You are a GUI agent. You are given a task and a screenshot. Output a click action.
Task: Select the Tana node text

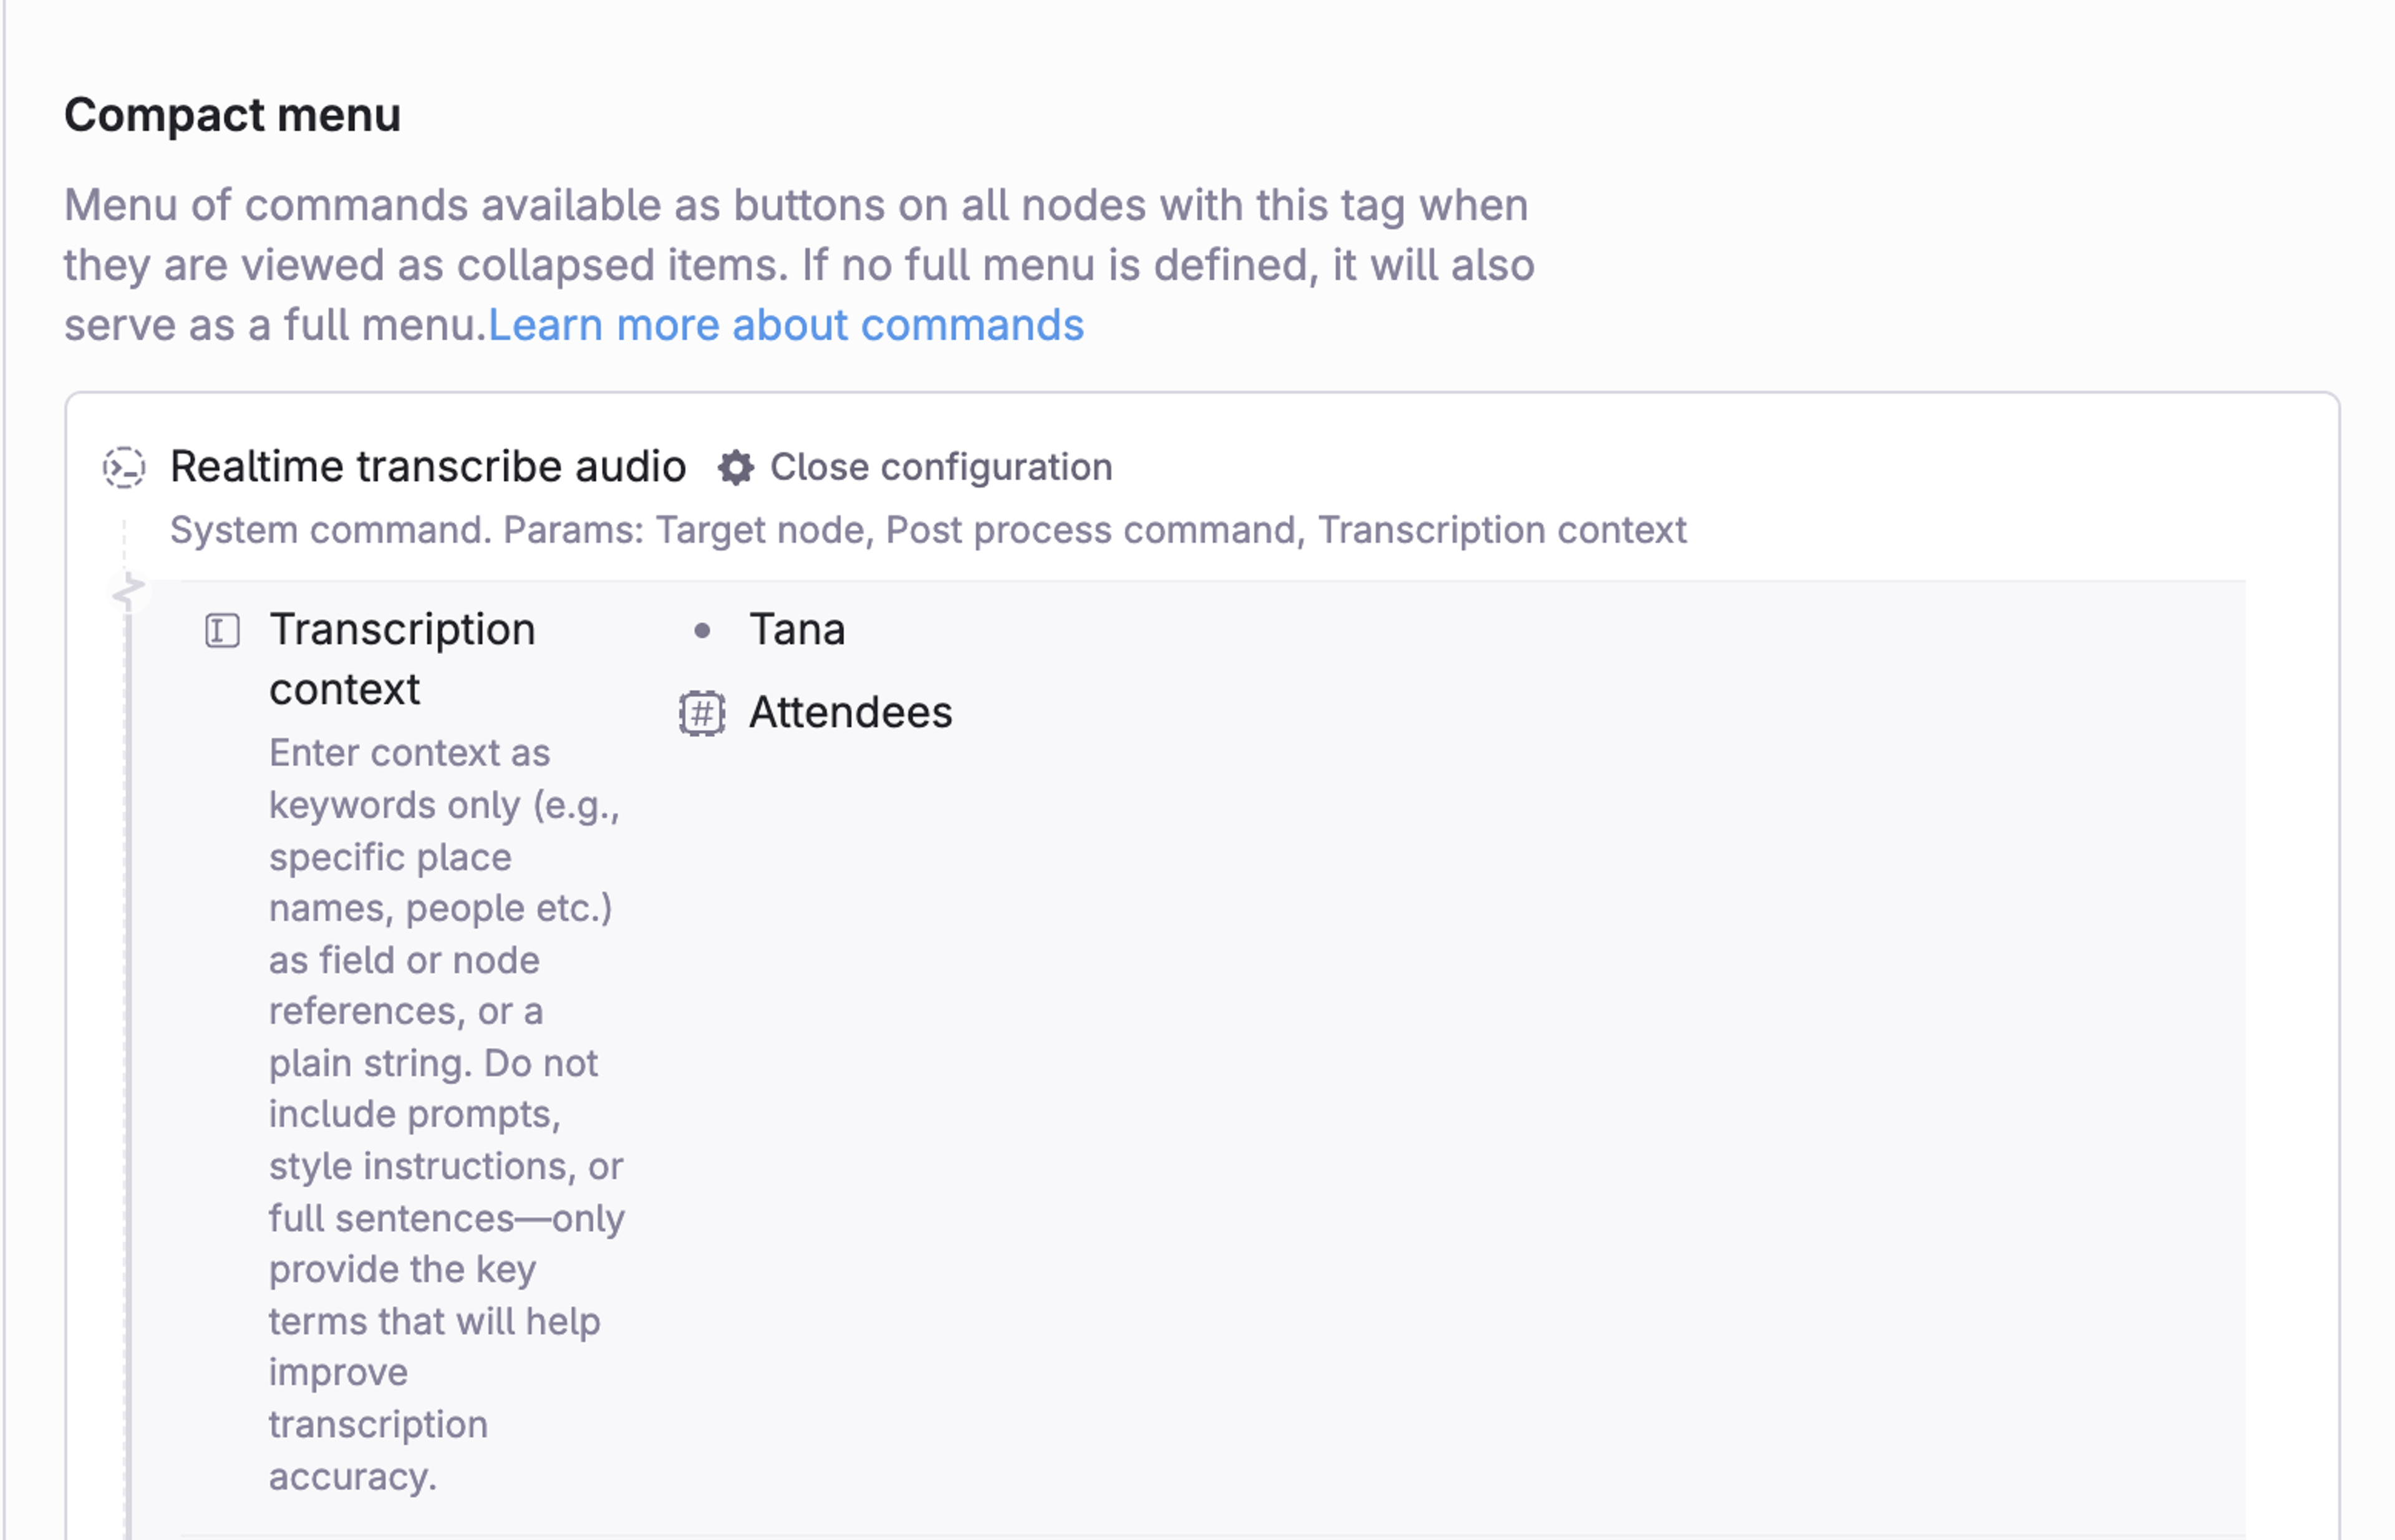tap(796, 630)
